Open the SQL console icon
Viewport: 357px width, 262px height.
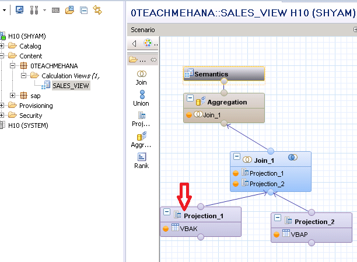pyautogui.click(x=55, y=11)
